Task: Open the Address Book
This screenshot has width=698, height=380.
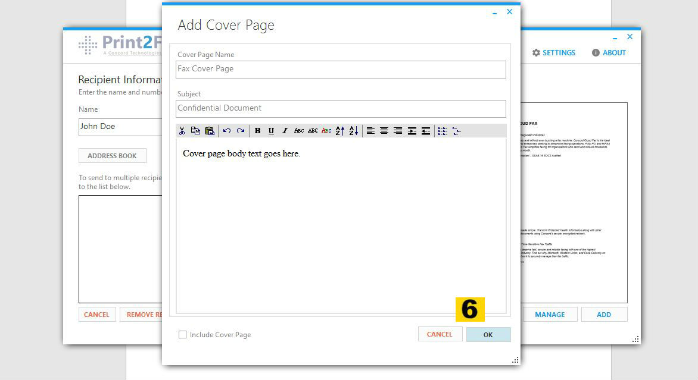Action: tap(112, 156)
